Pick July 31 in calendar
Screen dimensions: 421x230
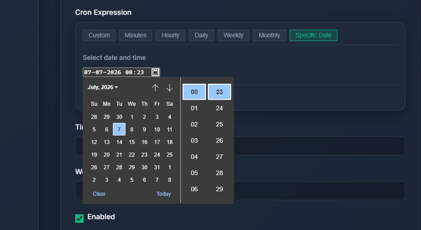tap(157, 167)
